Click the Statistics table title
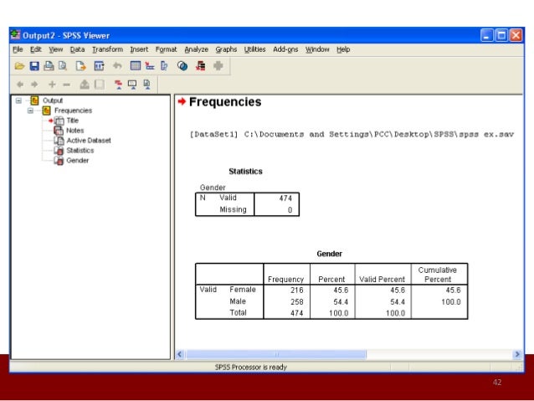This screenshot has height=401, width=534. click(x=245, y=171)
